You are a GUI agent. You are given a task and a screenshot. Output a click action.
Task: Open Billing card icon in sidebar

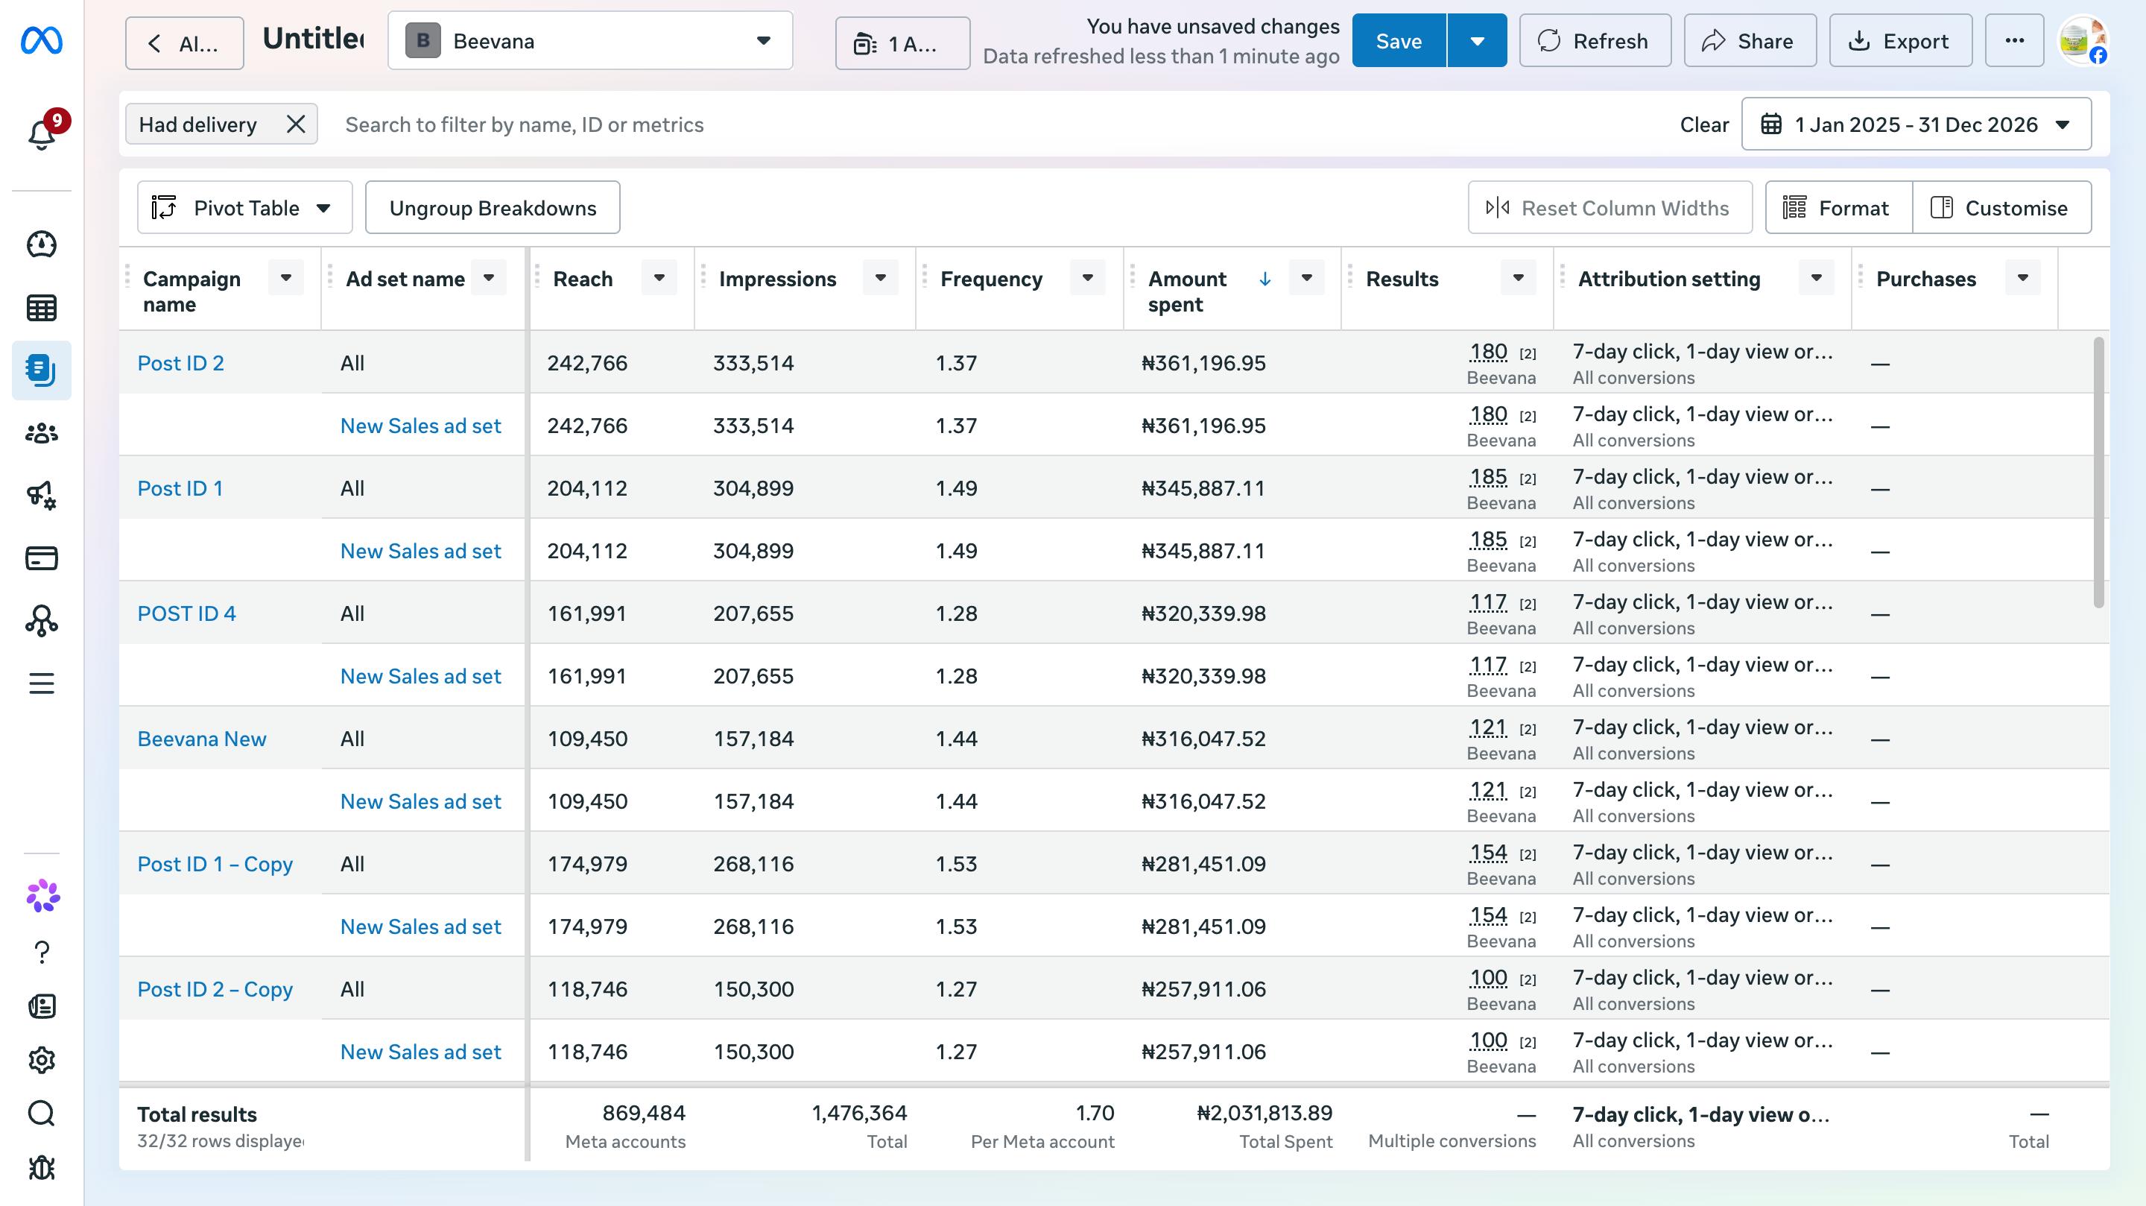coord(42,558)
